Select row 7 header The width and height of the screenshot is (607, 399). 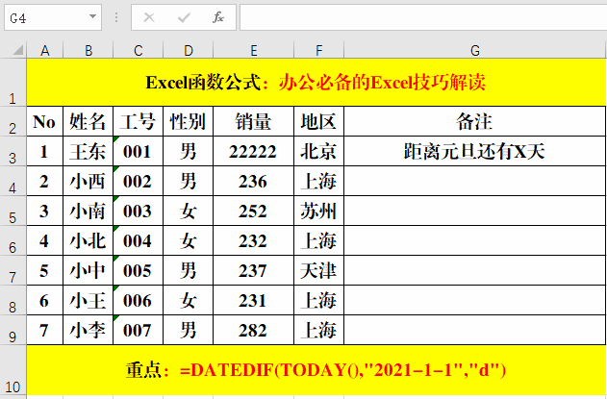(x=13, y=270)
